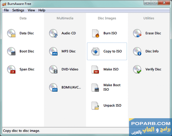172x136 pixels.
Task: Click the BurnAware title bar app icon
Action: pos(4,4)
